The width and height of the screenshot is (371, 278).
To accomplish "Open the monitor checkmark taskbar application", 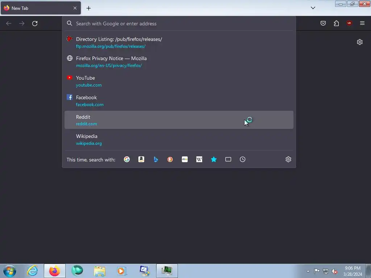I will click(x=145, y=271).
